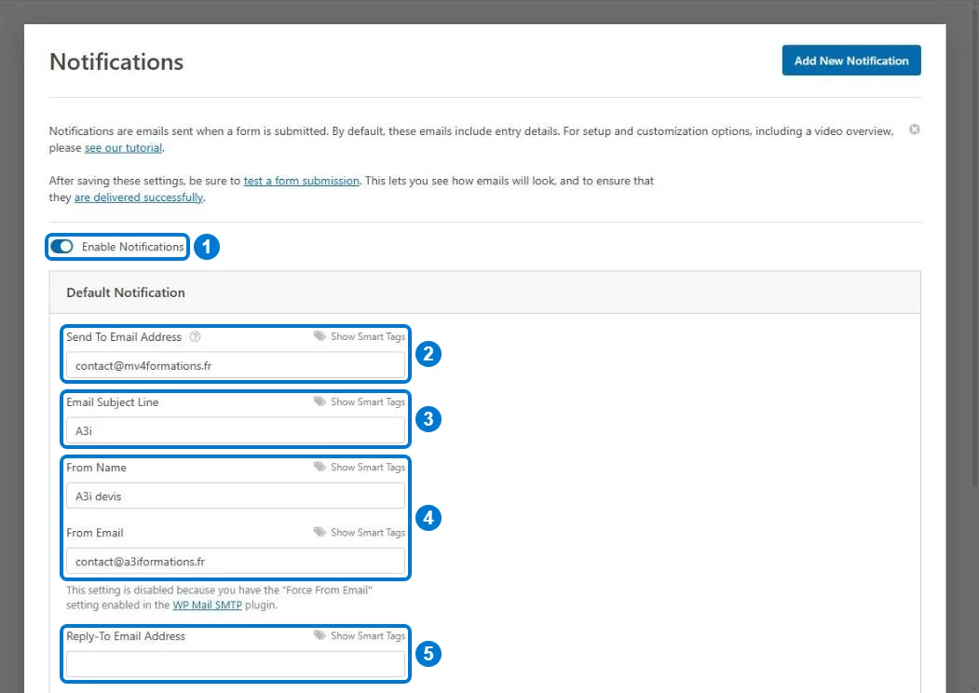Click the Notifications page heading
979x693 pixels.
click(116, 61)
